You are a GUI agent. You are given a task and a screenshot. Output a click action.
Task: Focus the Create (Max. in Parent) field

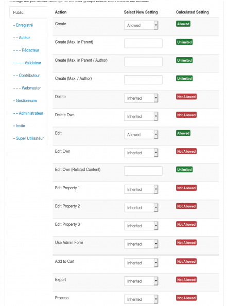pyautogui.click(x=143, y=43)
